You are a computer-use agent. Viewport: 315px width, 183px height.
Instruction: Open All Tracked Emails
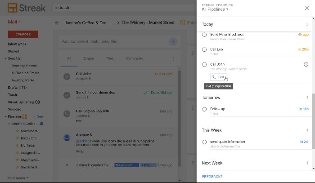click(25, 73)
